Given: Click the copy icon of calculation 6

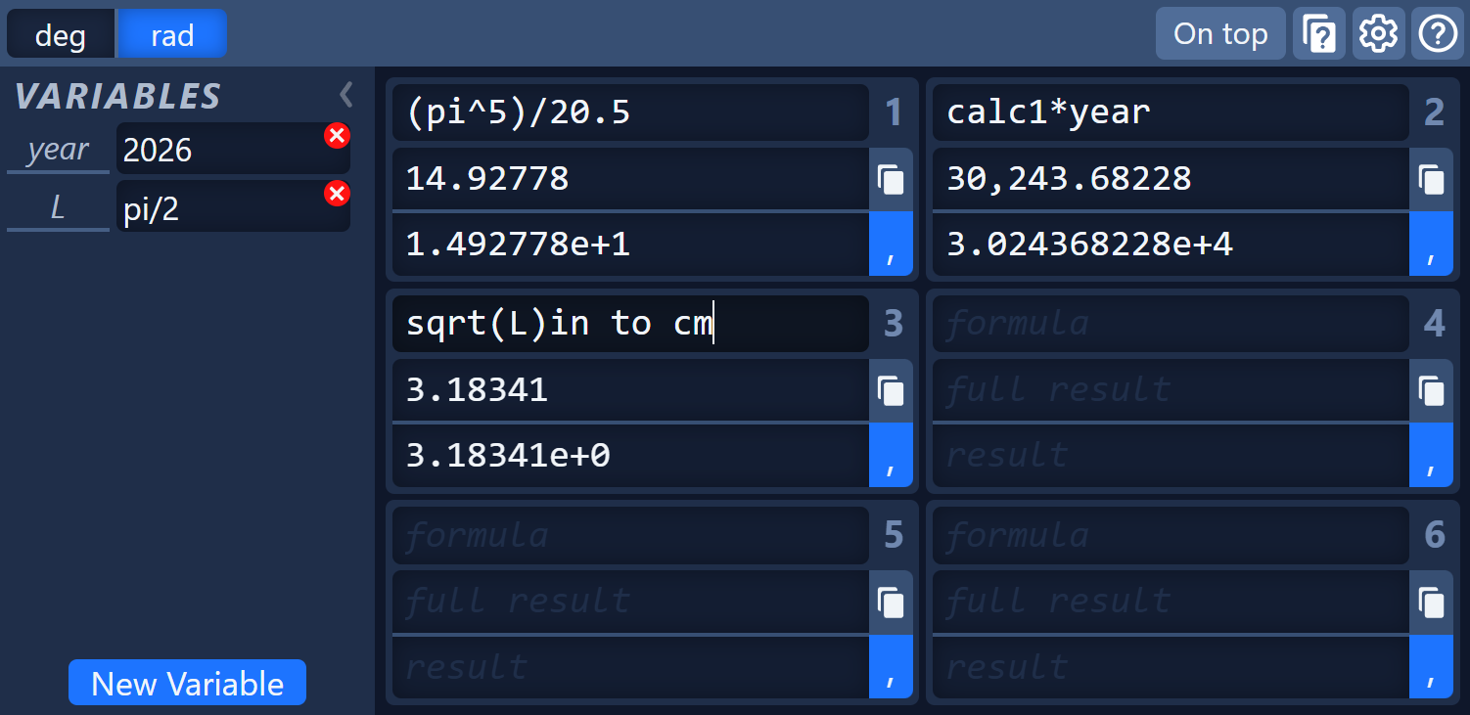Looking at the screenshot, I should point(1431,602).
